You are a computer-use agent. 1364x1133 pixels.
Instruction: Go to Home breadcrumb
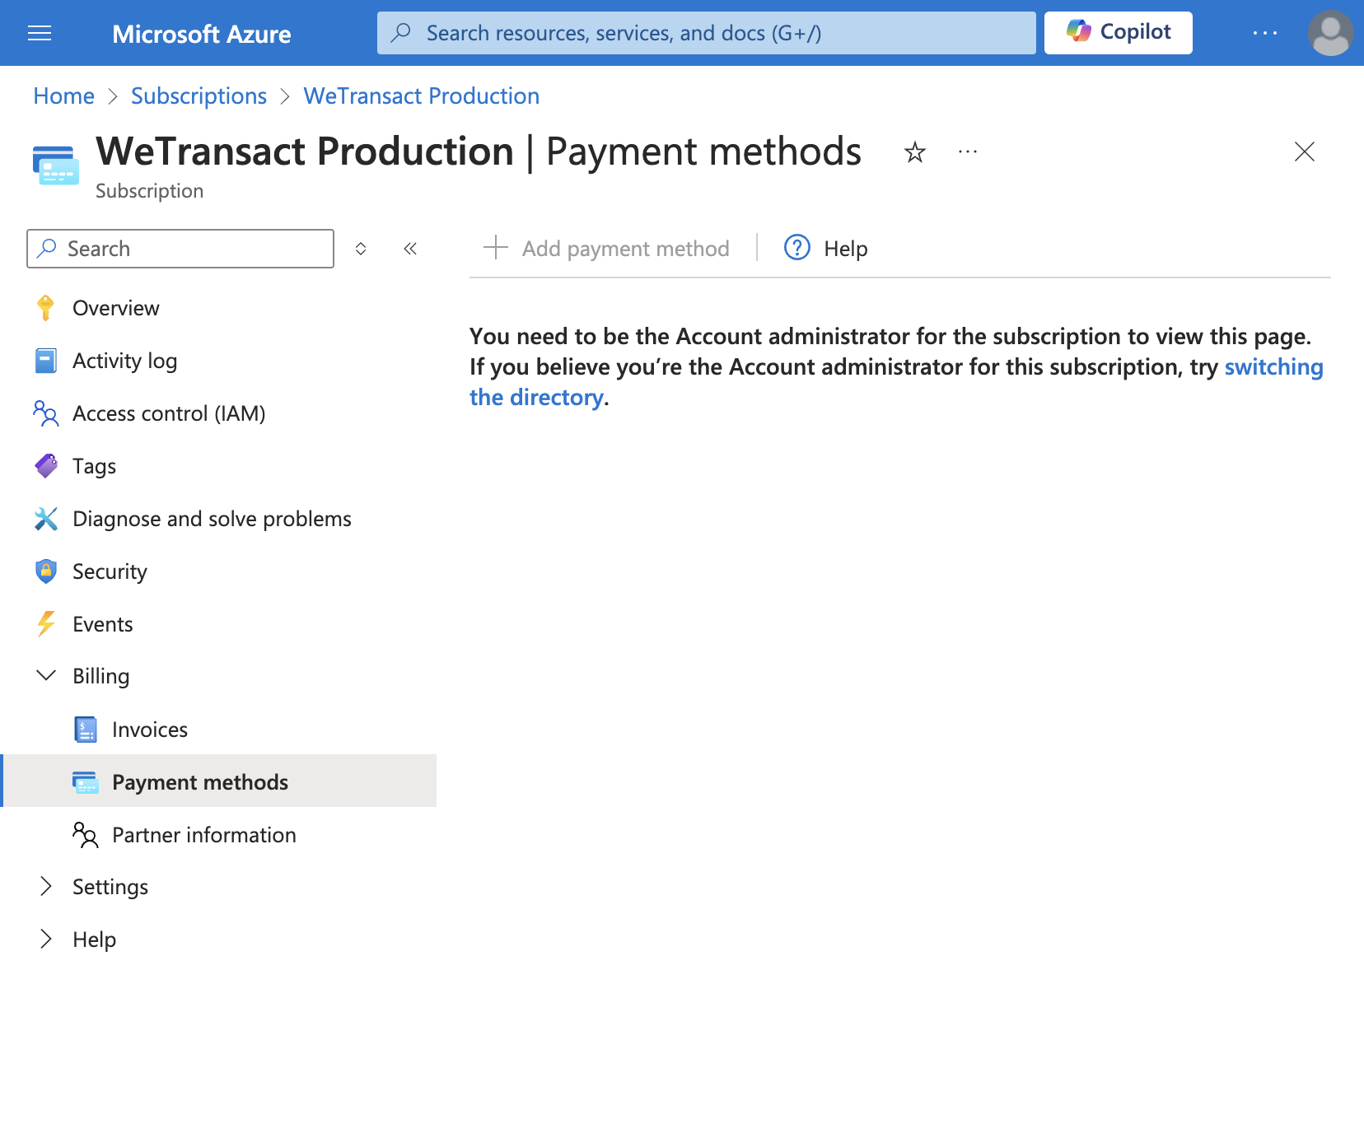63,96
